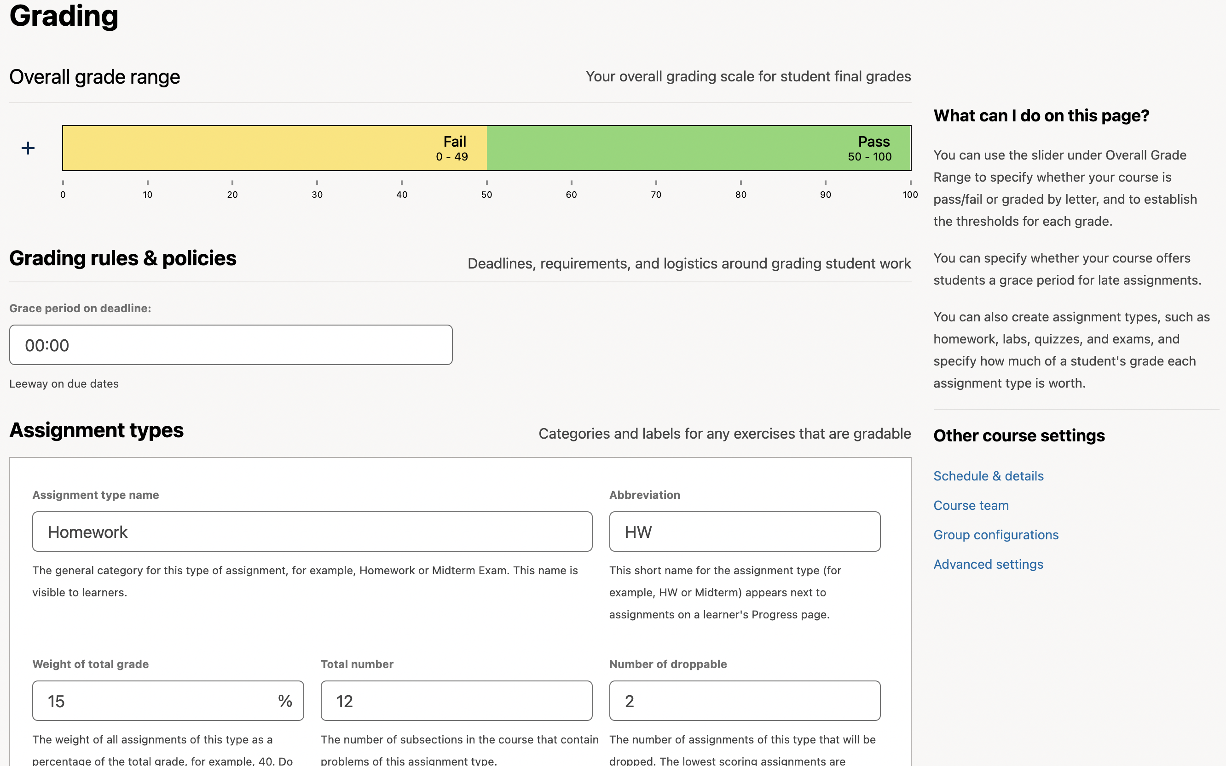This screenshot has width=1226, height=766.
Task: Click the percent symbol in weight field
Action: click(285, 701)
